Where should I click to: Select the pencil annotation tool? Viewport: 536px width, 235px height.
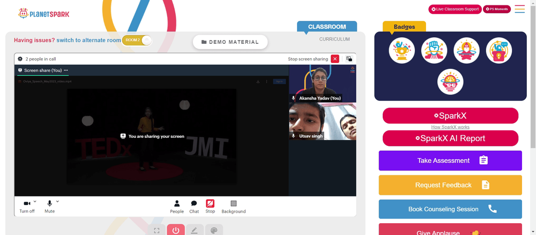coord(195,230)
